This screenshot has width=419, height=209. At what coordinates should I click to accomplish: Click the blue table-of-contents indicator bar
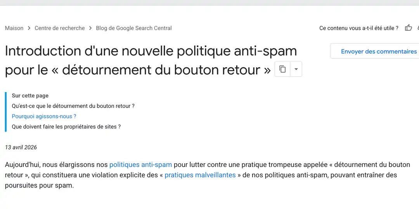[x=6, y=111]
